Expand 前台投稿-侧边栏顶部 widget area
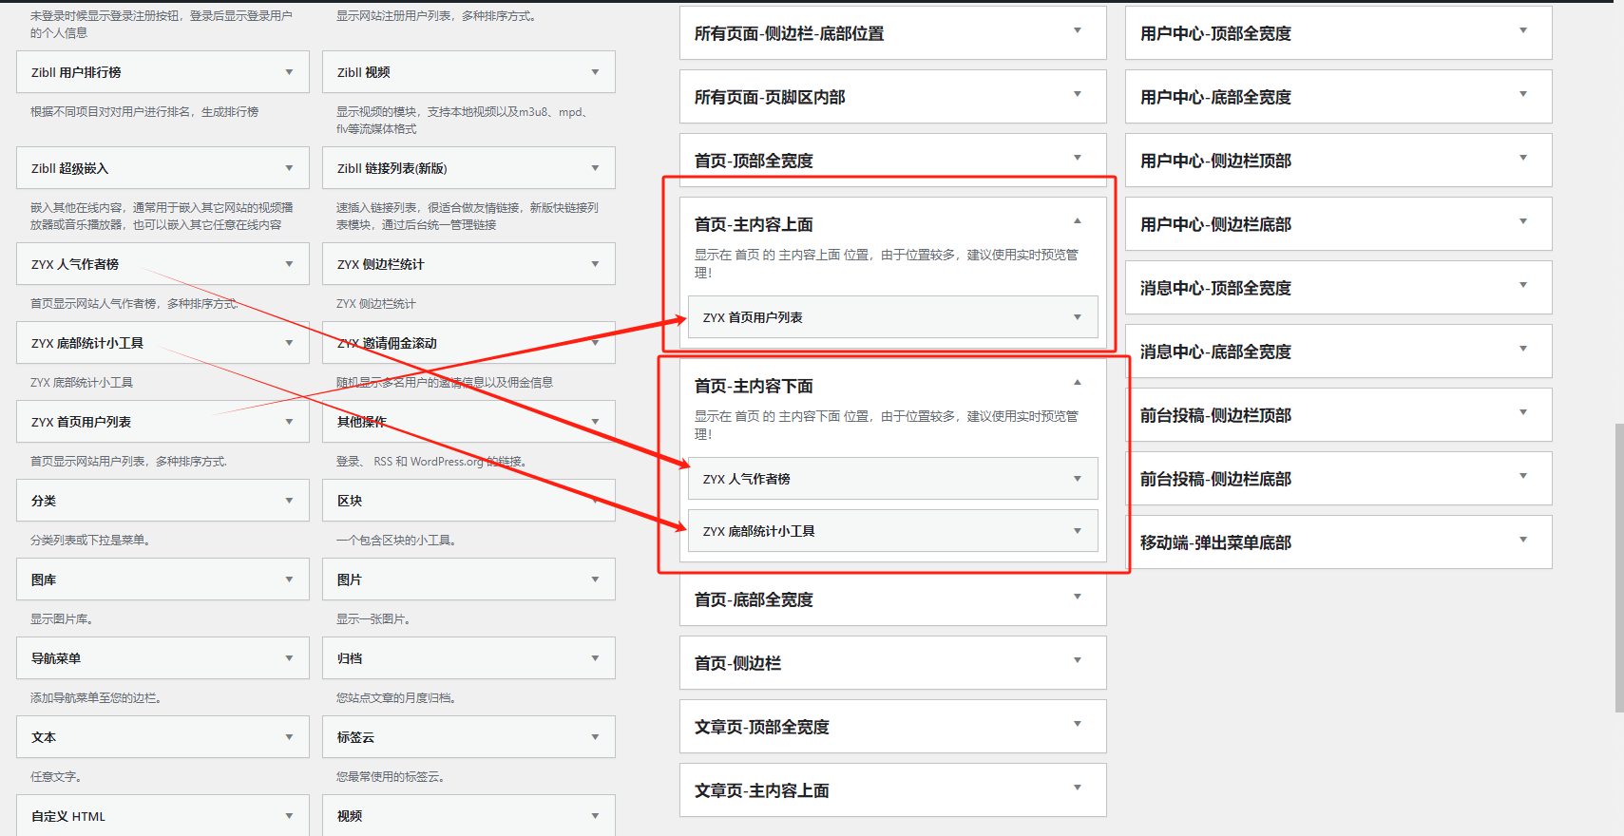Screen dimensions: 1624x836 click(x=1522, y=413)
